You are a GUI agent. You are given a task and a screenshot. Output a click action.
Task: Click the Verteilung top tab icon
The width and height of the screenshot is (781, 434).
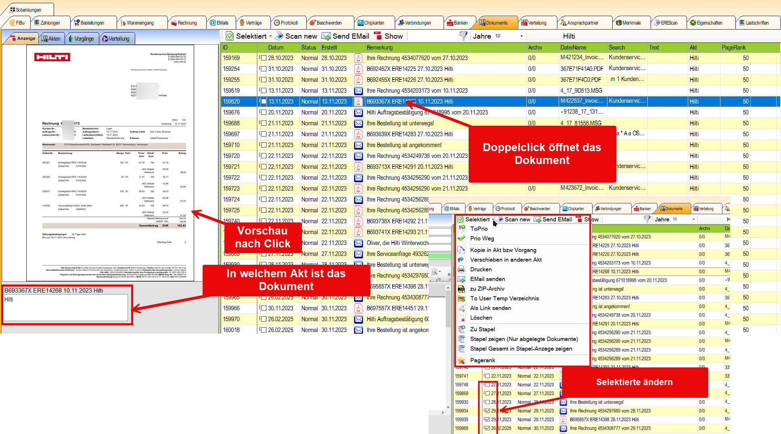524,23
